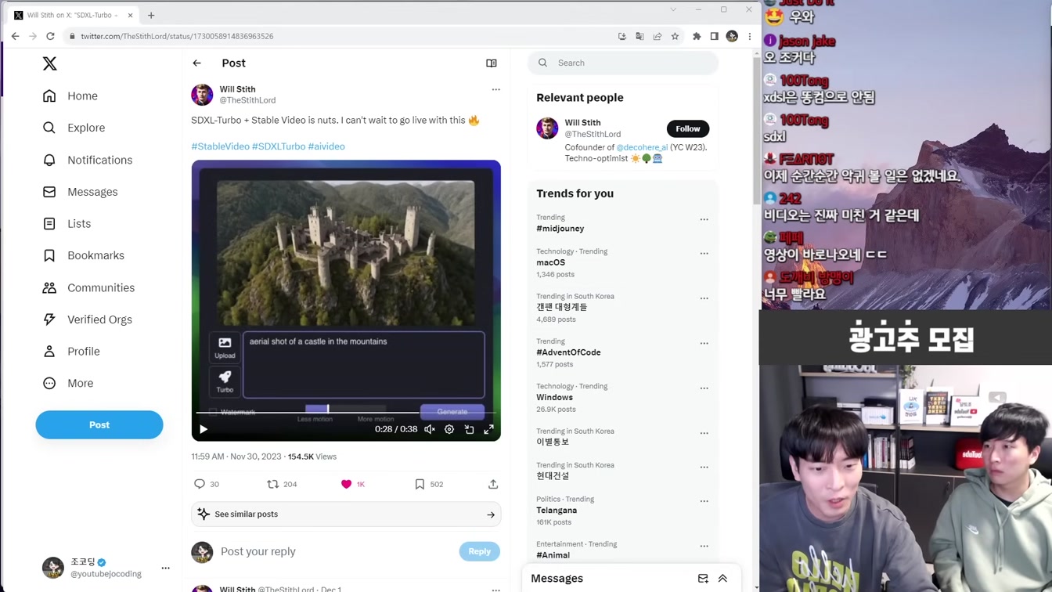Open video settings gear
Image resolution: width=1052 pixels, height=592 pixels.
tap(449, 429)
